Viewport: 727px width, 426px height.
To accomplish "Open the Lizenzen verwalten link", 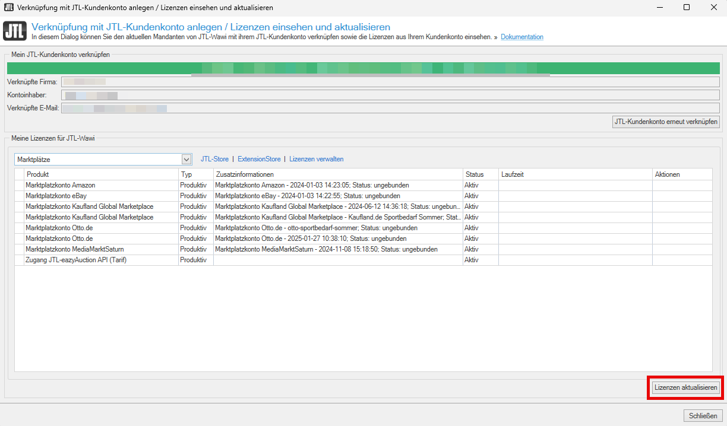I will click(316, 159).
